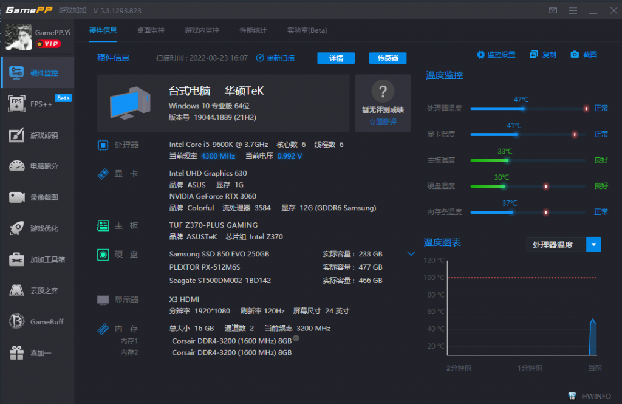Click the 主板 motherboard icon
The width and height of the screenshot is (622, 404).
click(103, 226)
